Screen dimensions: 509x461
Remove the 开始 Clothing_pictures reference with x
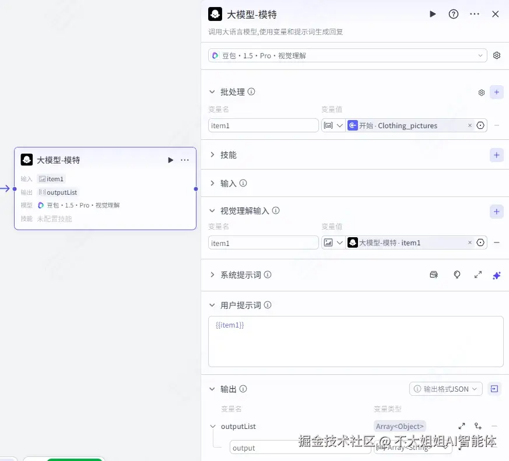470,125
